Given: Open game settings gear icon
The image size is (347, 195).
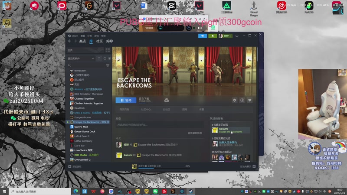Looking at the screenshot, I should click(x=234, y=100).
